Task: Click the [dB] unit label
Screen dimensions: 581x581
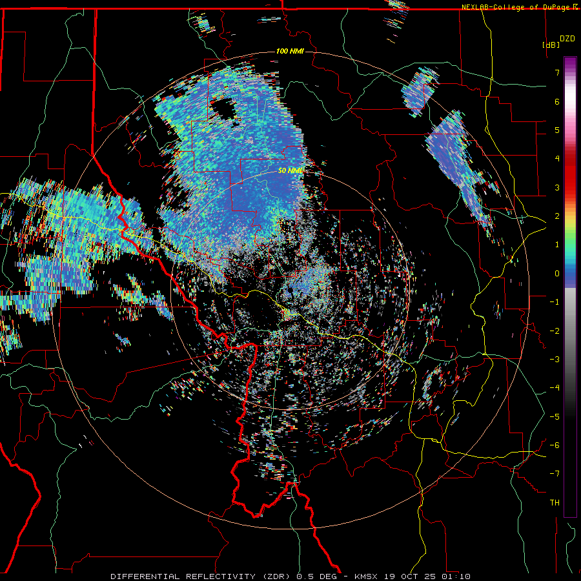Action: pyautogui.click(x=551, y=45)
